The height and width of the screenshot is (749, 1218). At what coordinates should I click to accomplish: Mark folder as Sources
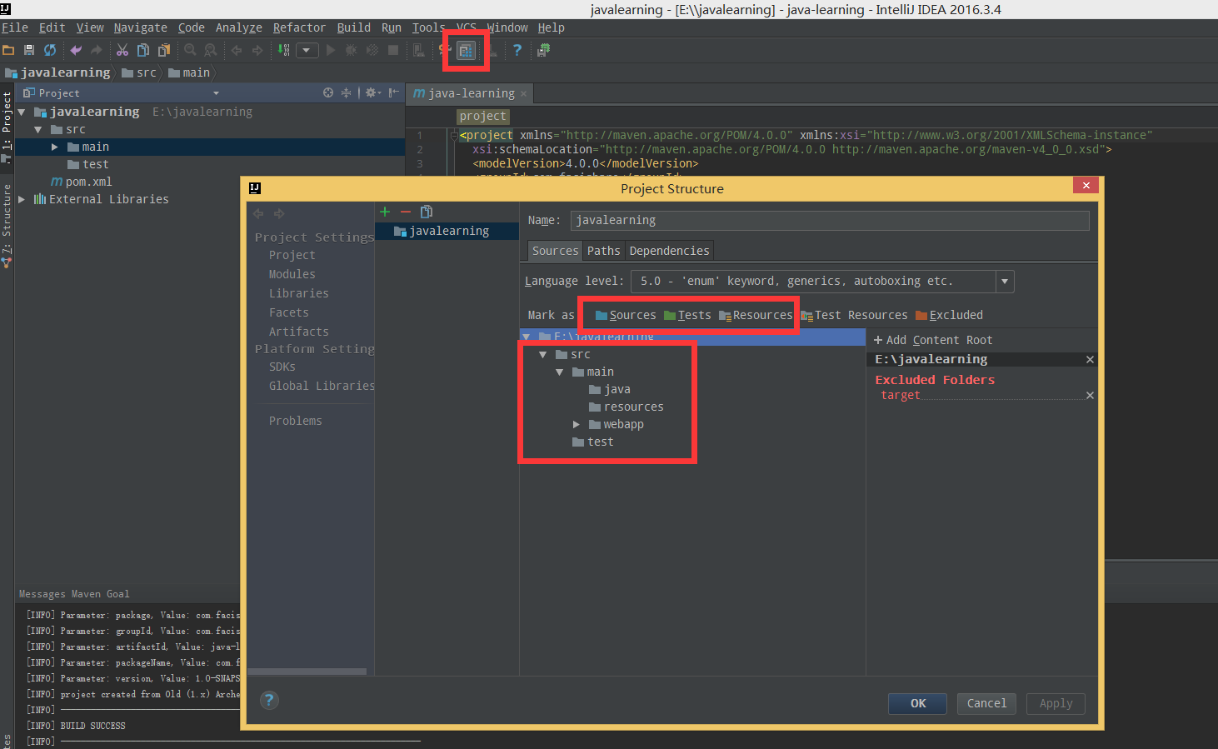coord(626,315)
